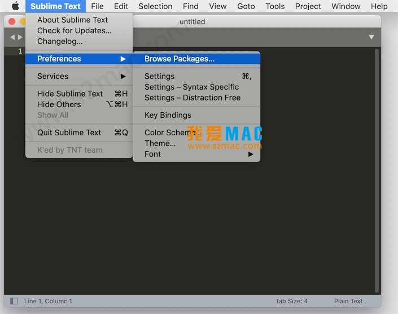Open the tab list dropdown triangle
398x314 pixels.
point(371,37)
